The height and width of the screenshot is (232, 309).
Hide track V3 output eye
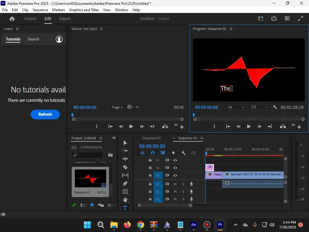click(x=175, y=160)
